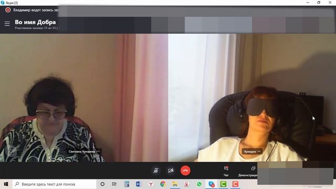The image size is (336, 189).
Task: Start Демонстрация screen sharing
Action: [x=248, y=171]
